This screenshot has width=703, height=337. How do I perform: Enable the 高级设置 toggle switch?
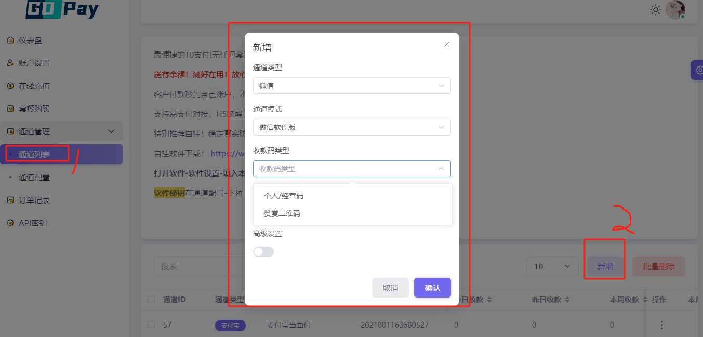coord(263,252)
